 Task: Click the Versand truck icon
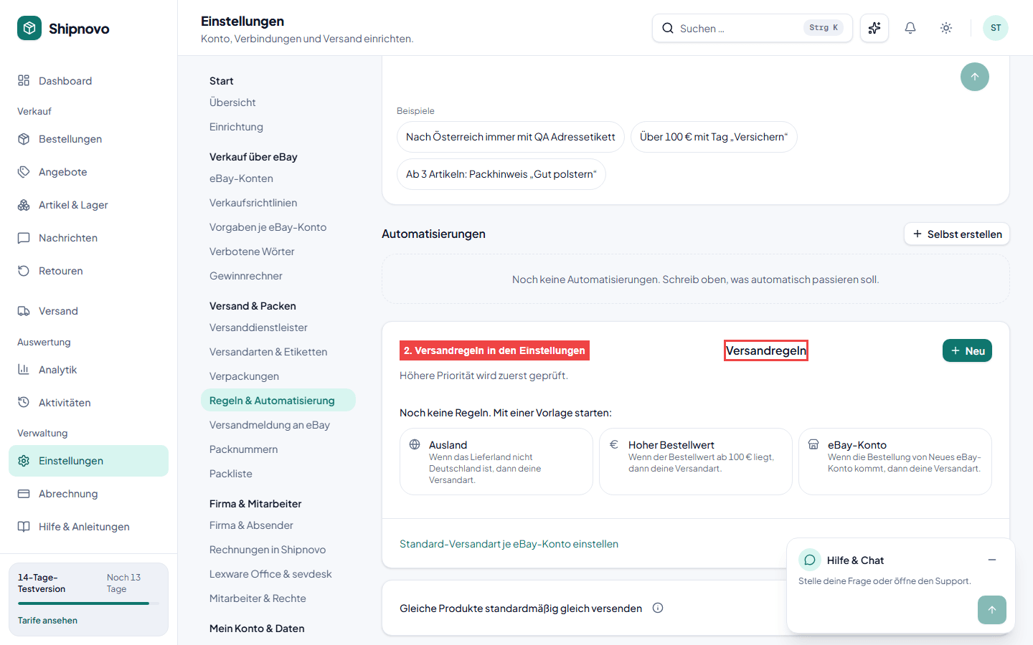coord(24,311)
